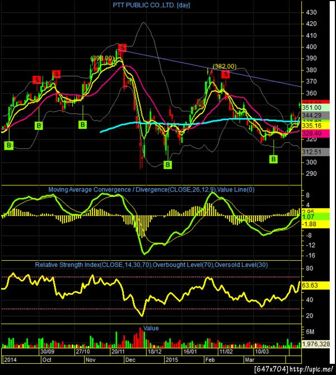The width and height of the screenshot is (336, 375).
Task: Select the 2.95 MACD value tag
Action: tap(316, 211)
